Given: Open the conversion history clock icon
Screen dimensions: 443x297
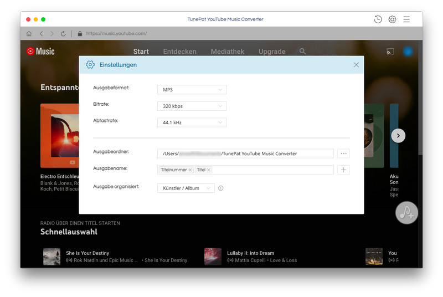Looking at the screenshot, I should pyautogui.click(x=378, y=19).
